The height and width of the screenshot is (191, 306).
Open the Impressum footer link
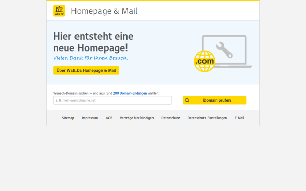coord(90,118)
